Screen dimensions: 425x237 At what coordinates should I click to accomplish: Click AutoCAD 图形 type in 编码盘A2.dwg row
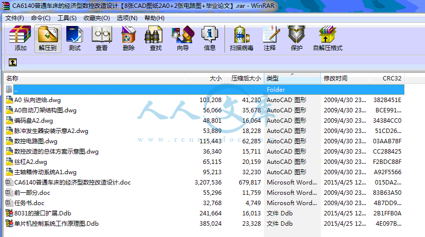tap(286, 121)
